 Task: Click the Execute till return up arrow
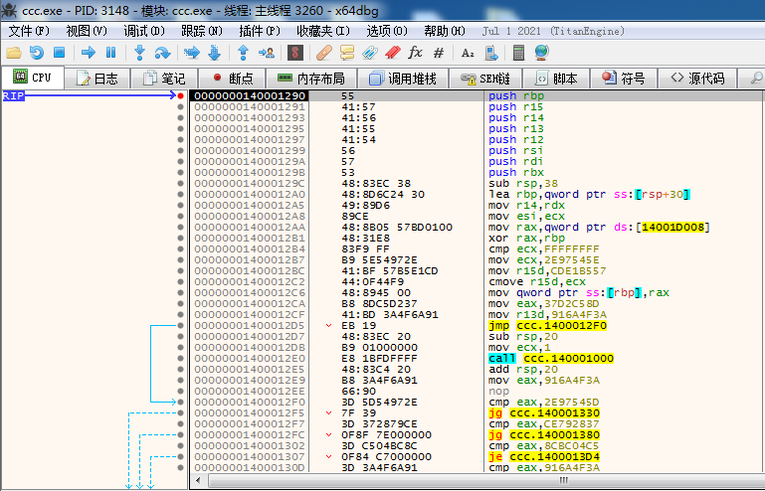pyautogui.click(x=243, y=53)
